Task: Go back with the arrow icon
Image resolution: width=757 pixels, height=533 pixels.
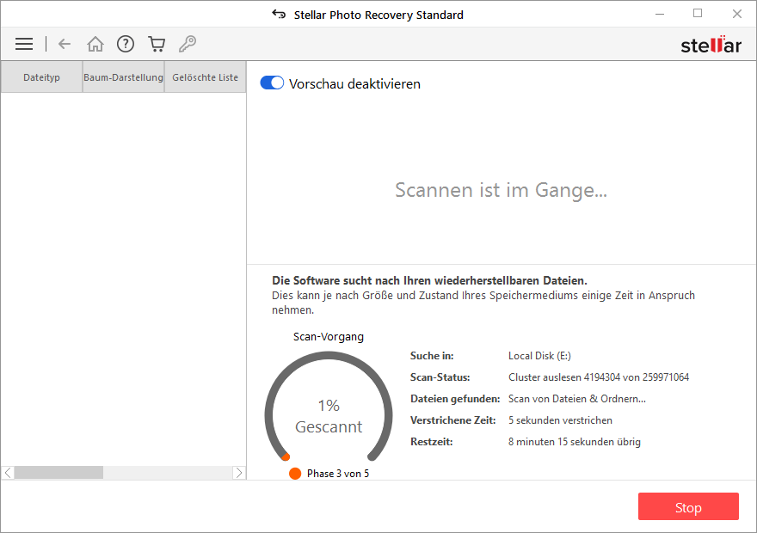Action: pos(65,44)
